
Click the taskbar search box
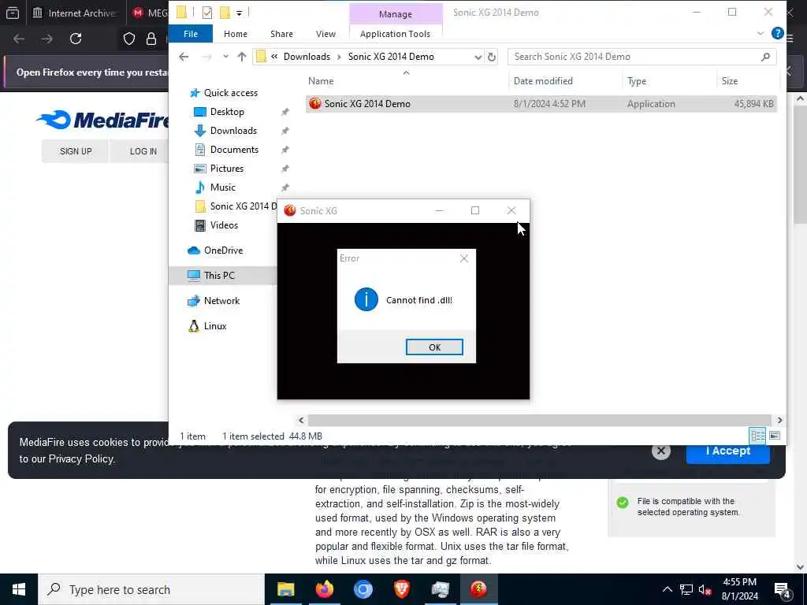point(151,589)
